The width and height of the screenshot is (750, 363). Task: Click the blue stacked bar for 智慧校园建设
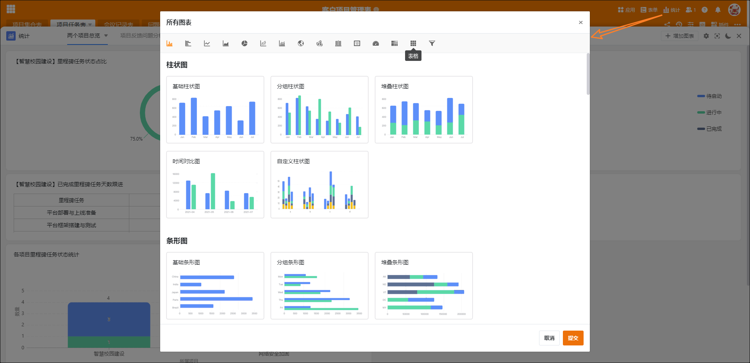pyautogui.click(x=109, y=319)
